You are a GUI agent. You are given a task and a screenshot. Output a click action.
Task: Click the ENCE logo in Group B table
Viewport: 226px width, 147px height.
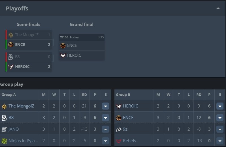click(119, 118)
